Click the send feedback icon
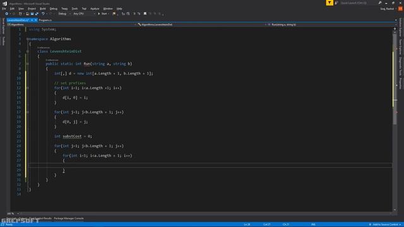Image resolution: width=404 pixels, height=227 pixels. 336,3
